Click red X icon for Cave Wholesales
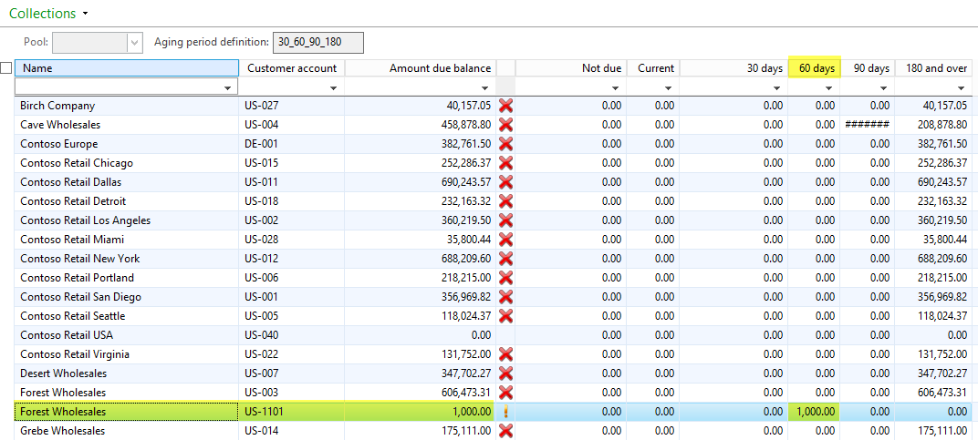 [x=505, y=125]
